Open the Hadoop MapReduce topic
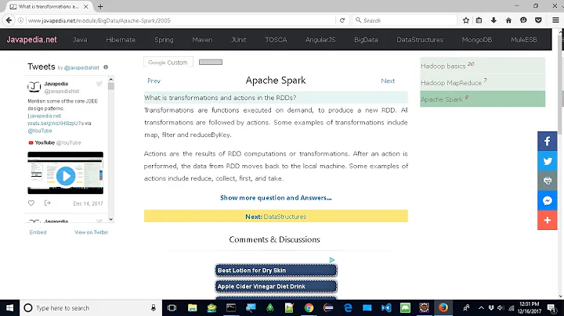Viewport: 564px width, 316px height. point(483,83)
